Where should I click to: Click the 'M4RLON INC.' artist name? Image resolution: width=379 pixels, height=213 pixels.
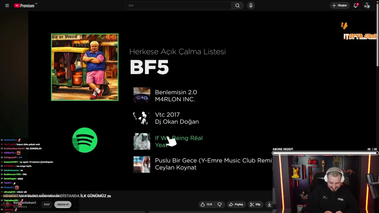pyautogui.click(x=175, y=99)
